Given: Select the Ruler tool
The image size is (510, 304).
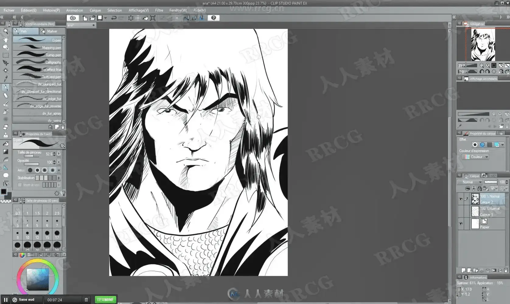Looking at the screenshot, I should (x=5, y=168).
